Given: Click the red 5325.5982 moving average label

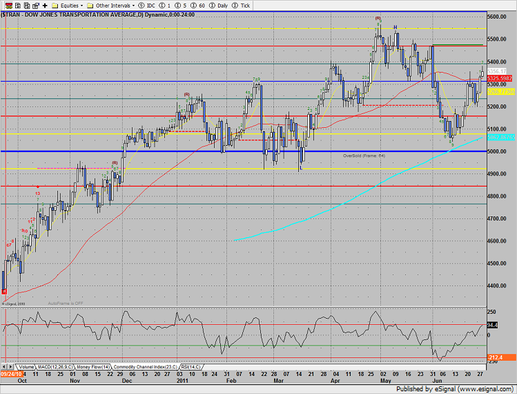Looking at the screenshot, I should [x=500, y=78].
